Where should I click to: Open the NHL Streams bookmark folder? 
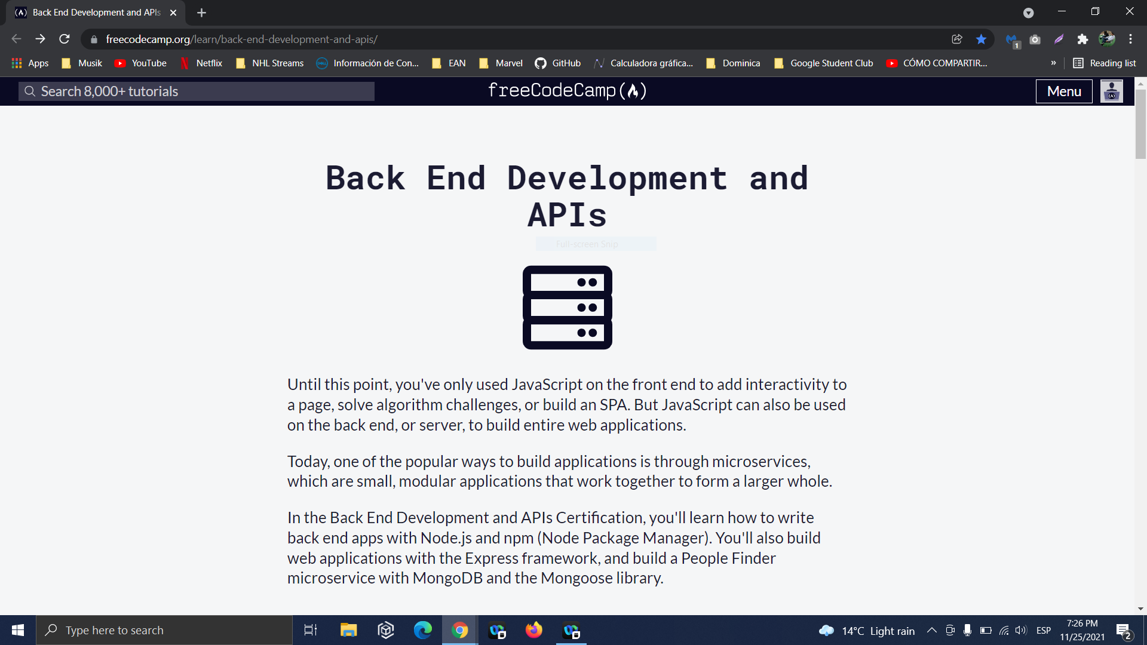[x=270, y=63]
